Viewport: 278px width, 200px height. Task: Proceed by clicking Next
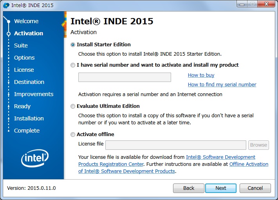pyautogui.click(x=221, y=188)
